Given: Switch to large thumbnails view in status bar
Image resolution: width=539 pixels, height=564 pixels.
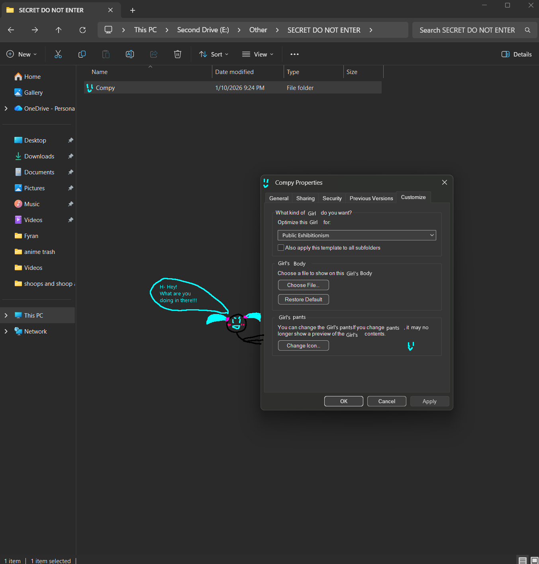Looking at the screenshot, I should coord(534,560).
